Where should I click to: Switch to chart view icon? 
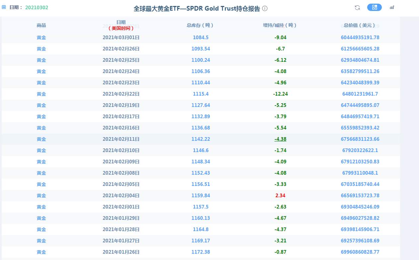(392, 7)
